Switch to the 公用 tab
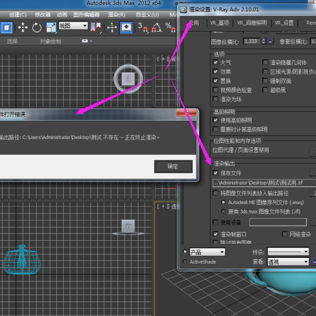This screenshot has width=316, height=316. coord(194,23)
